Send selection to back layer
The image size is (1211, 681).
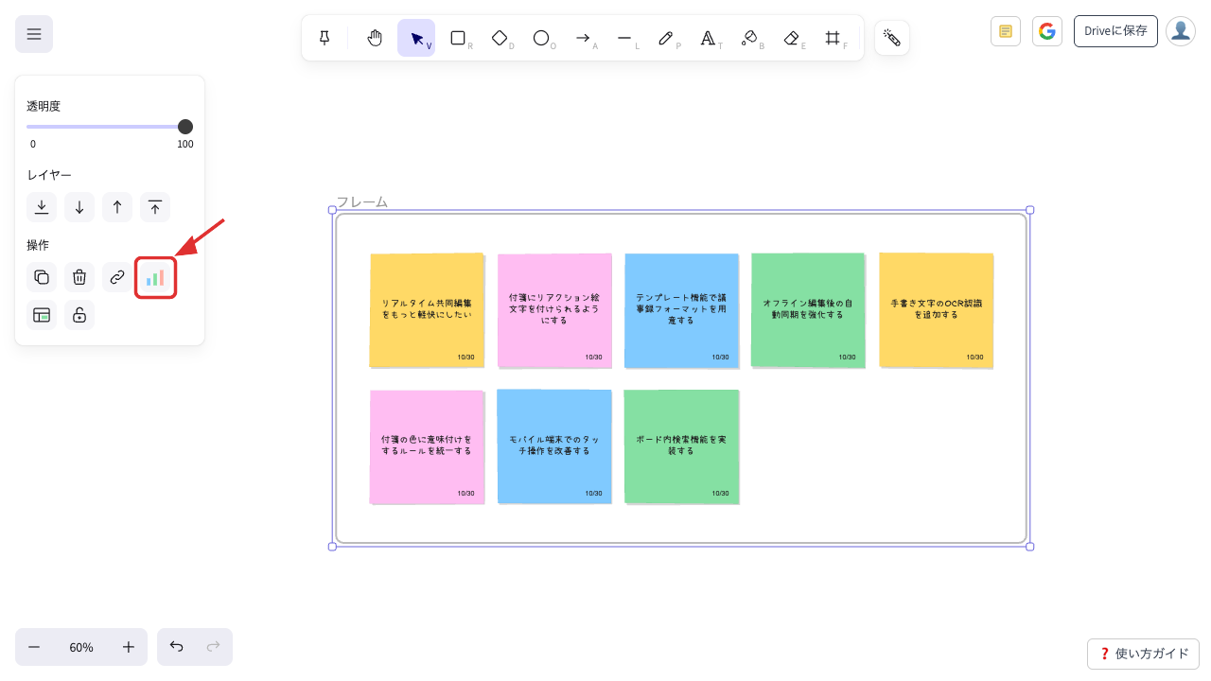click(x=42, y=207)
